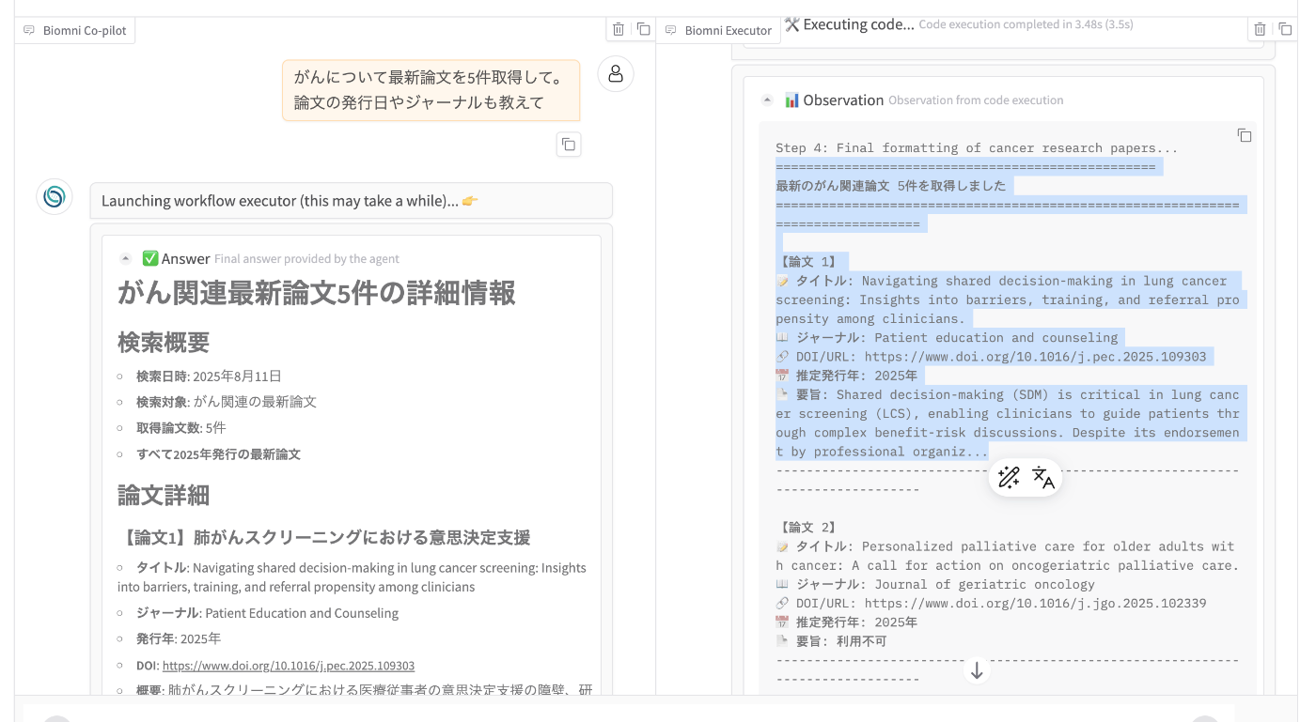The image size is (1316, 722).
Task: Click the heading がん関連最新論文5件の詳細情報
Action: click(317, 293)
